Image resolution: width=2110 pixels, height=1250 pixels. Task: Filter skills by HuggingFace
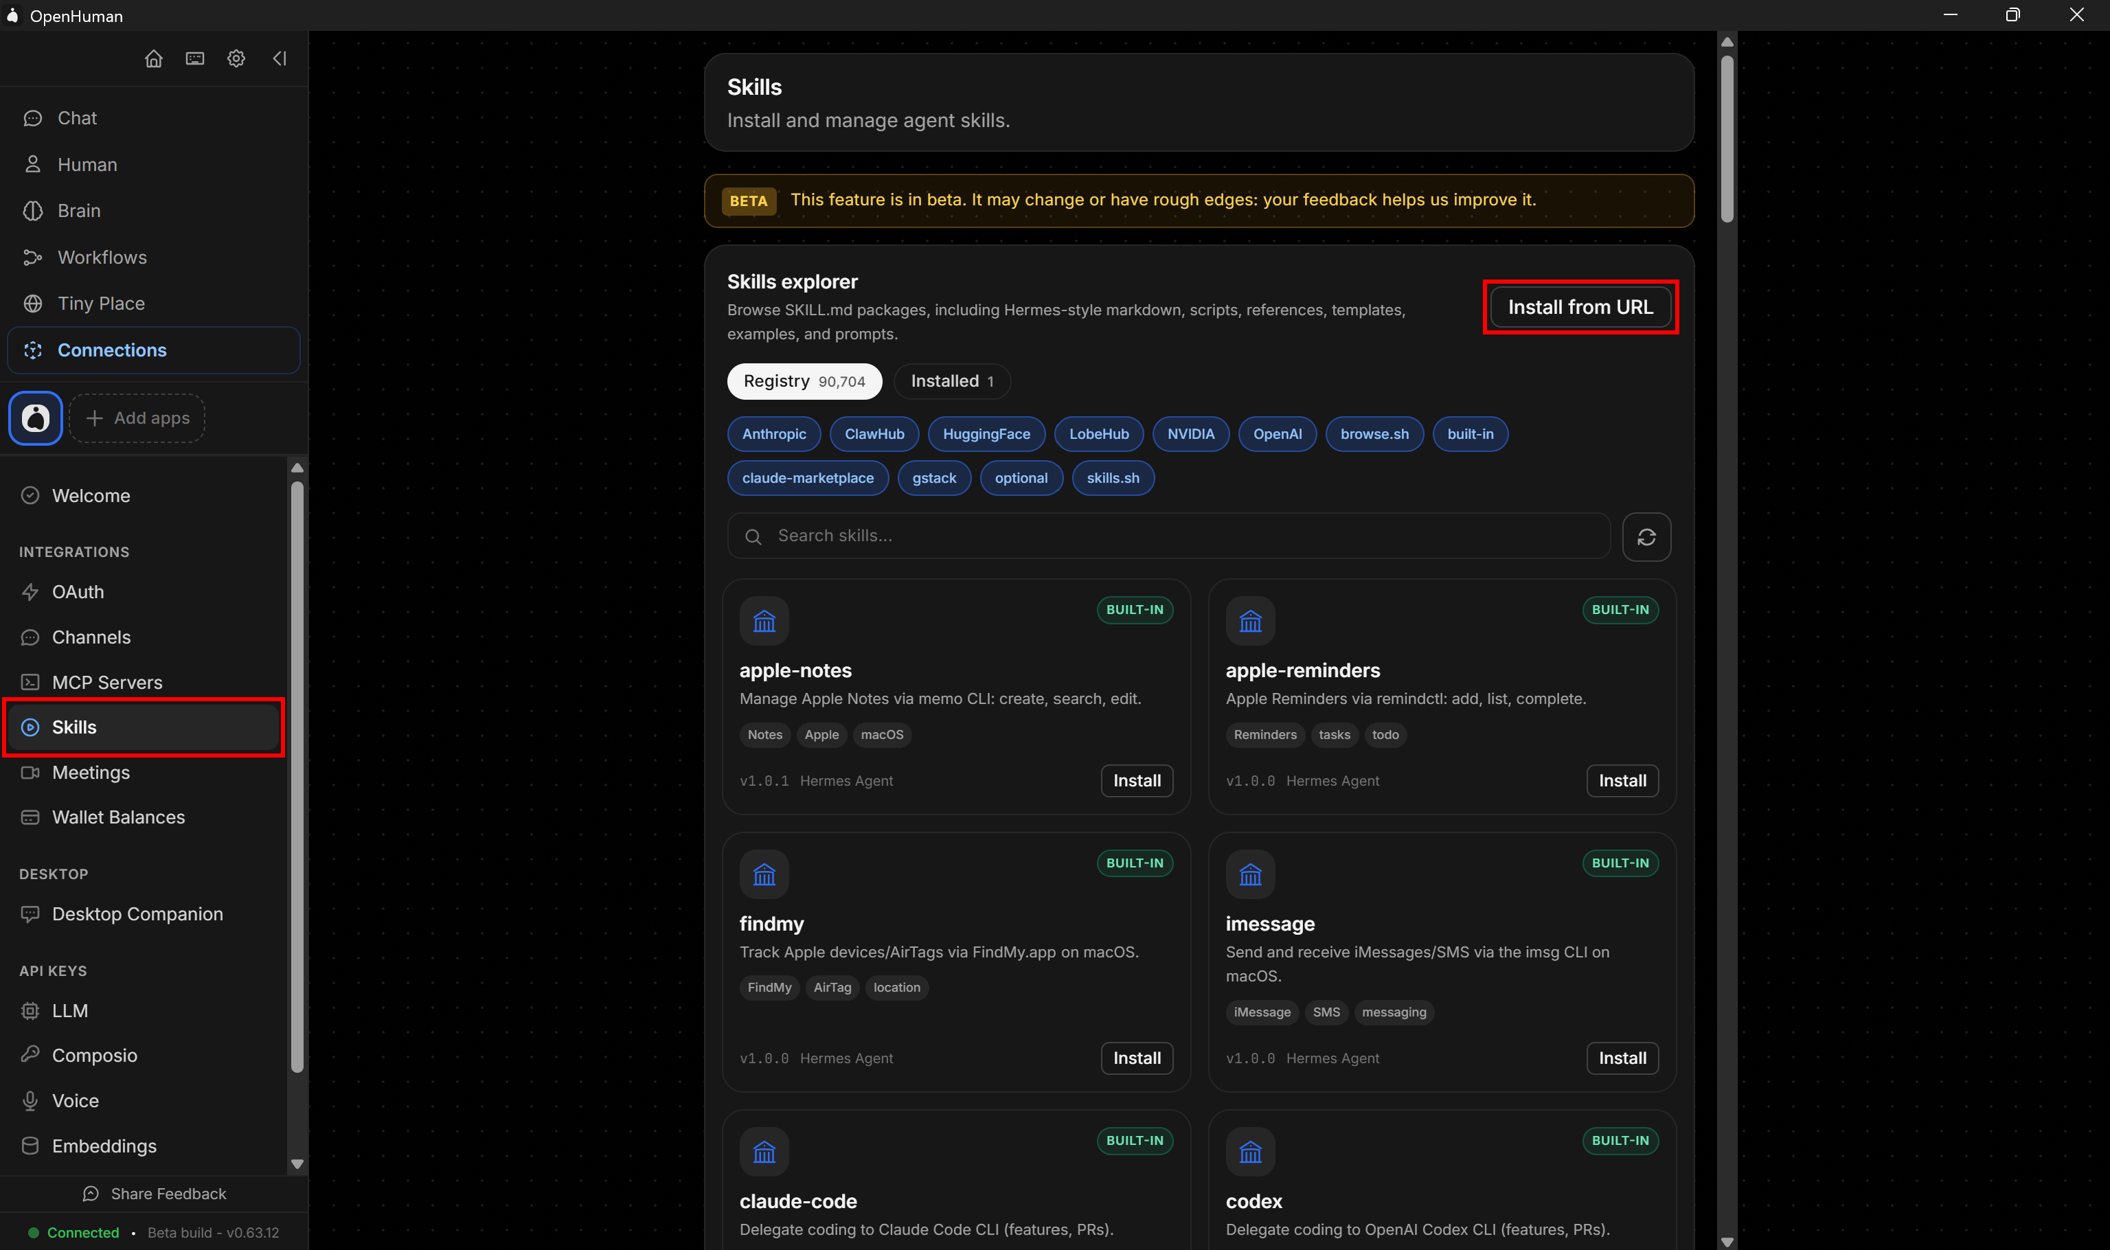pos(986,434)
